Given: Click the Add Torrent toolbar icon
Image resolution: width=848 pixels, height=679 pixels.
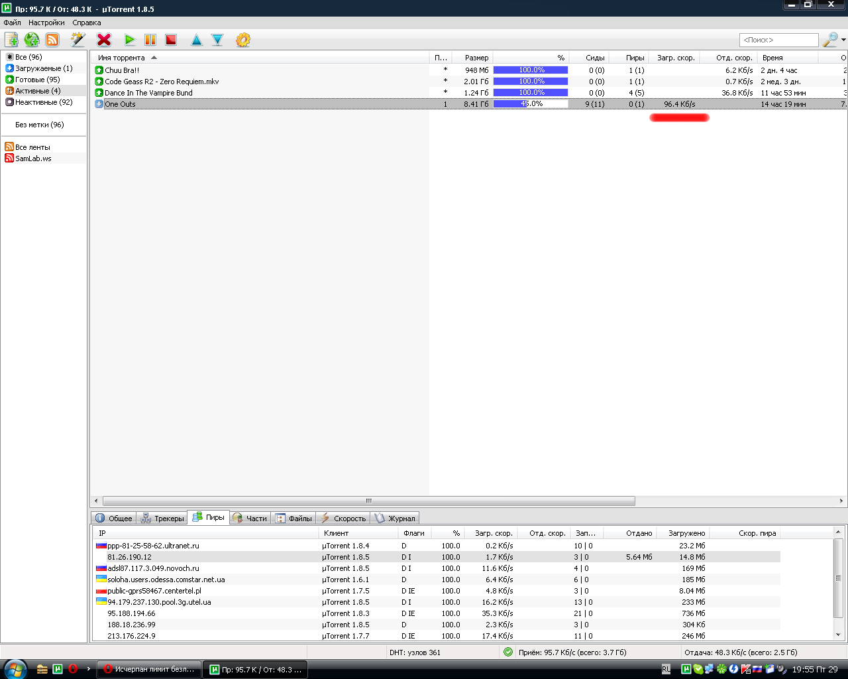Looking at the screenshot, I should 11,40.
